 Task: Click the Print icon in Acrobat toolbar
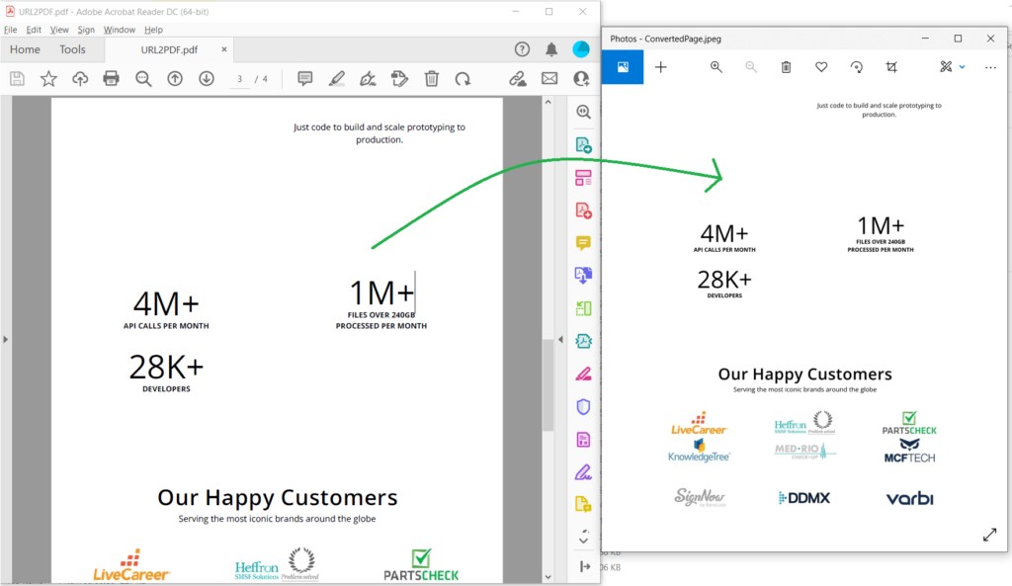tap(112, 79)
